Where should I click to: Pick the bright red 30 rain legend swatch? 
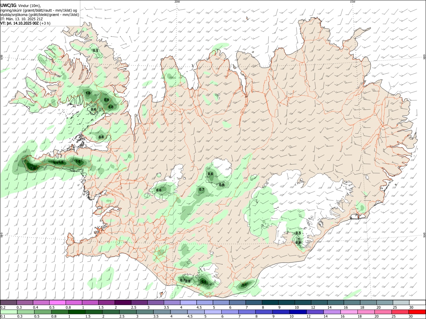(x=417, y=312)
